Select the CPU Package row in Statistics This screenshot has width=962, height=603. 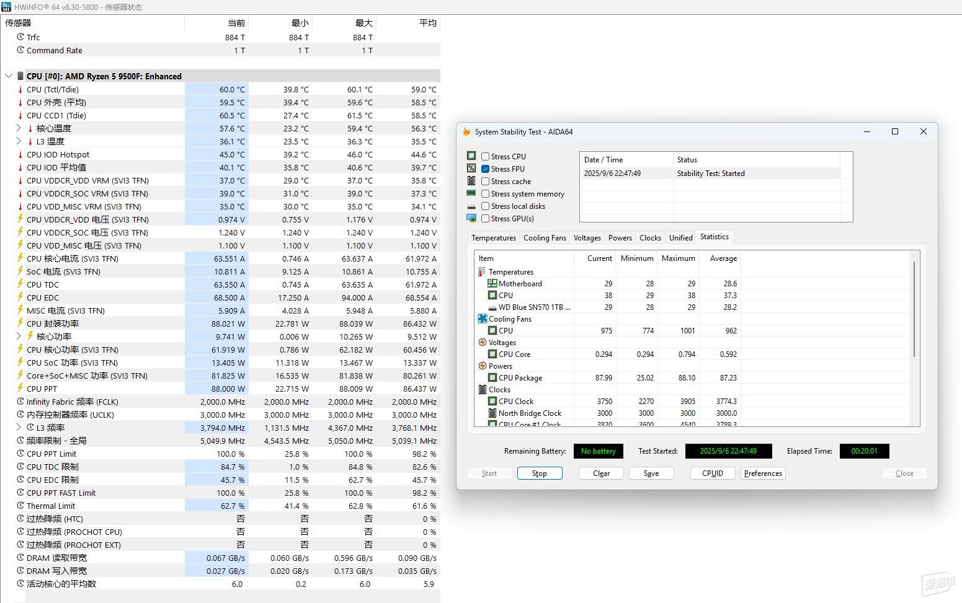tap(608, 377)
